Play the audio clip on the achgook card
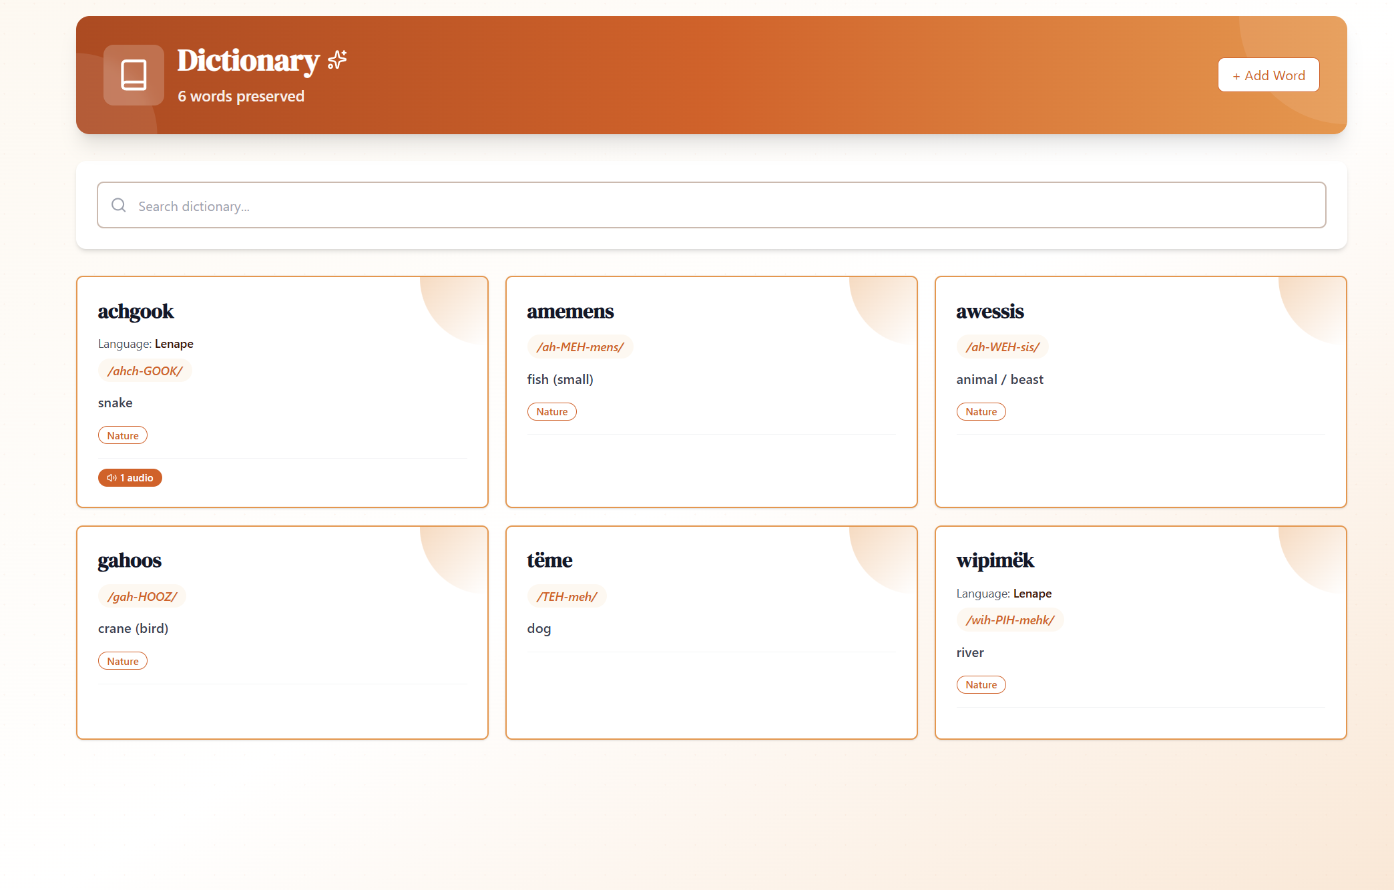The image size is (1394, 890). coord(130,477)
